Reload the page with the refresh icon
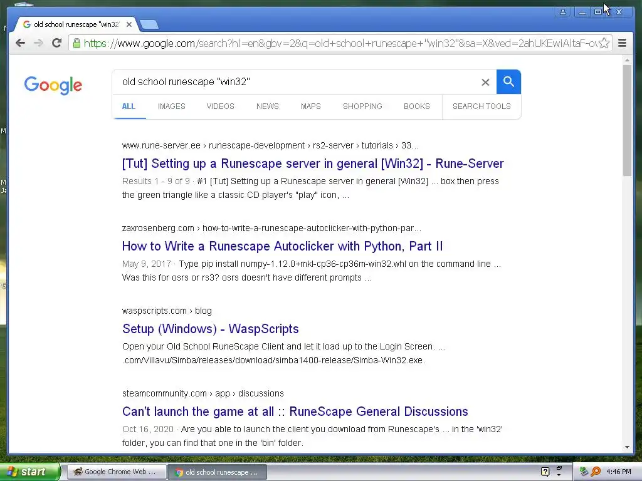Image resolution: width=642 pixels, height=481 pixels. [x=56, y=43]
